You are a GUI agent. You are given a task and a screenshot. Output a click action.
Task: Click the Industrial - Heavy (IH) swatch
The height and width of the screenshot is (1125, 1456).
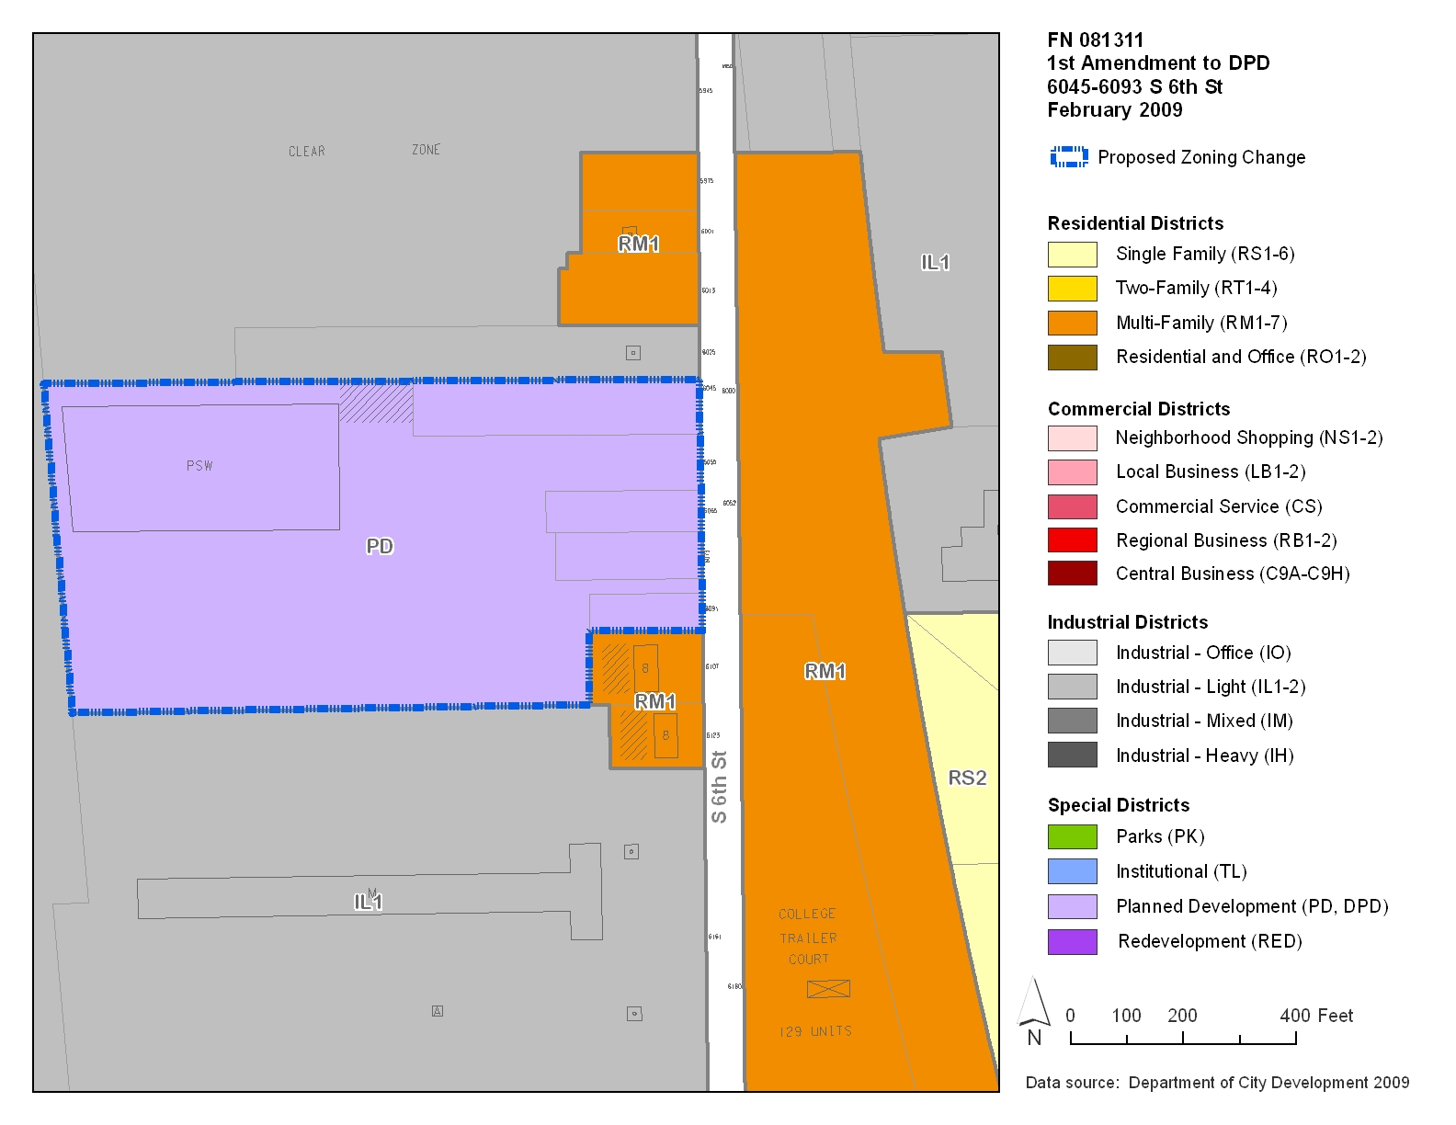pyautogui.click(x=1072, y=756)
